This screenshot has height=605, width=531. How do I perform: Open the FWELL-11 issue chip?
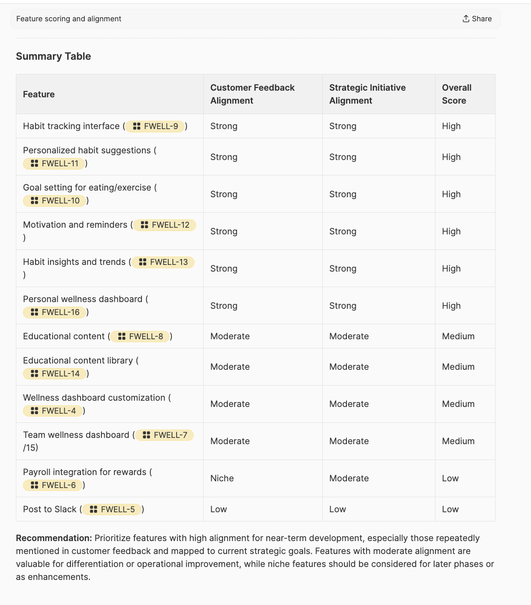tap(54, 163)
